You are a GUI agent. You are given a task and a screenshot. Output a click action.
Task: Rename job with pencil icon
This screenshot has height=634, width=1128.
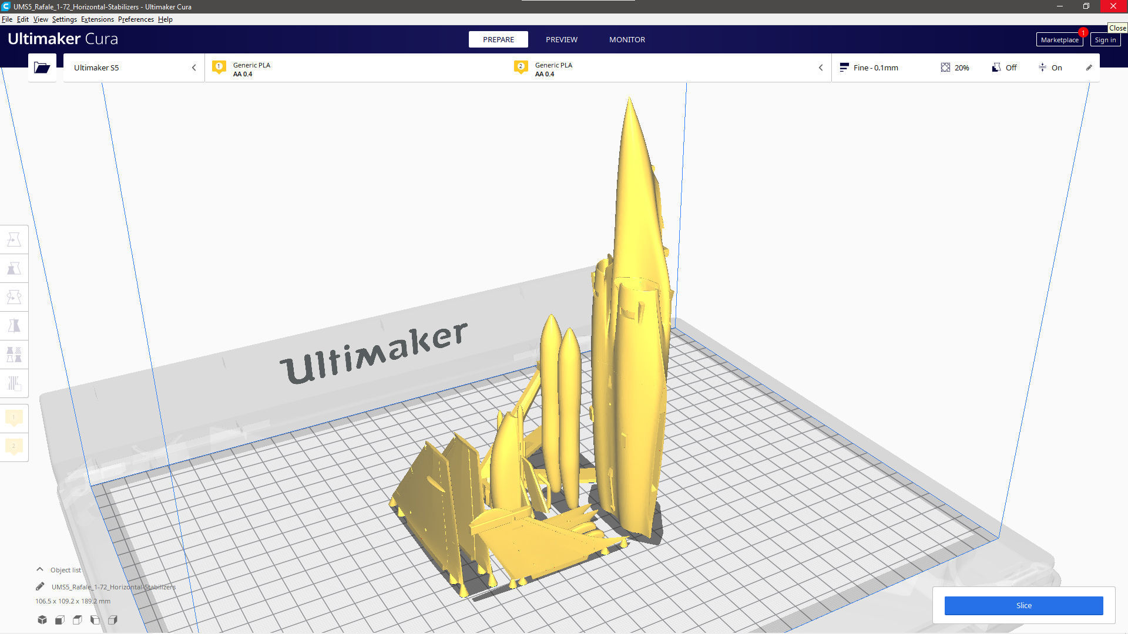click(40, 586)
